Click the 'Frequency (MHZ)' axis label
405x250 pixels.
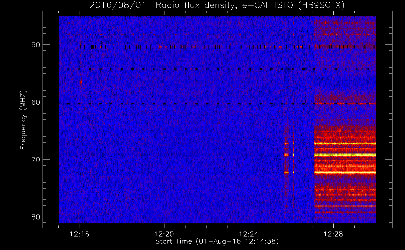point(23,120)
